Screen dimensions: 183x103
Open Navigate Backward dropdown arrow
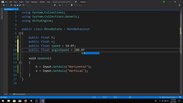pyautogui.click(x=6, y=5)
